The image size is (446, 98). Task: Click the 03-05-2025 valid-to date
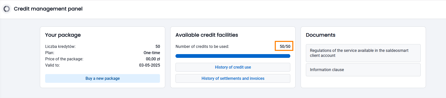tap(149, 65)
